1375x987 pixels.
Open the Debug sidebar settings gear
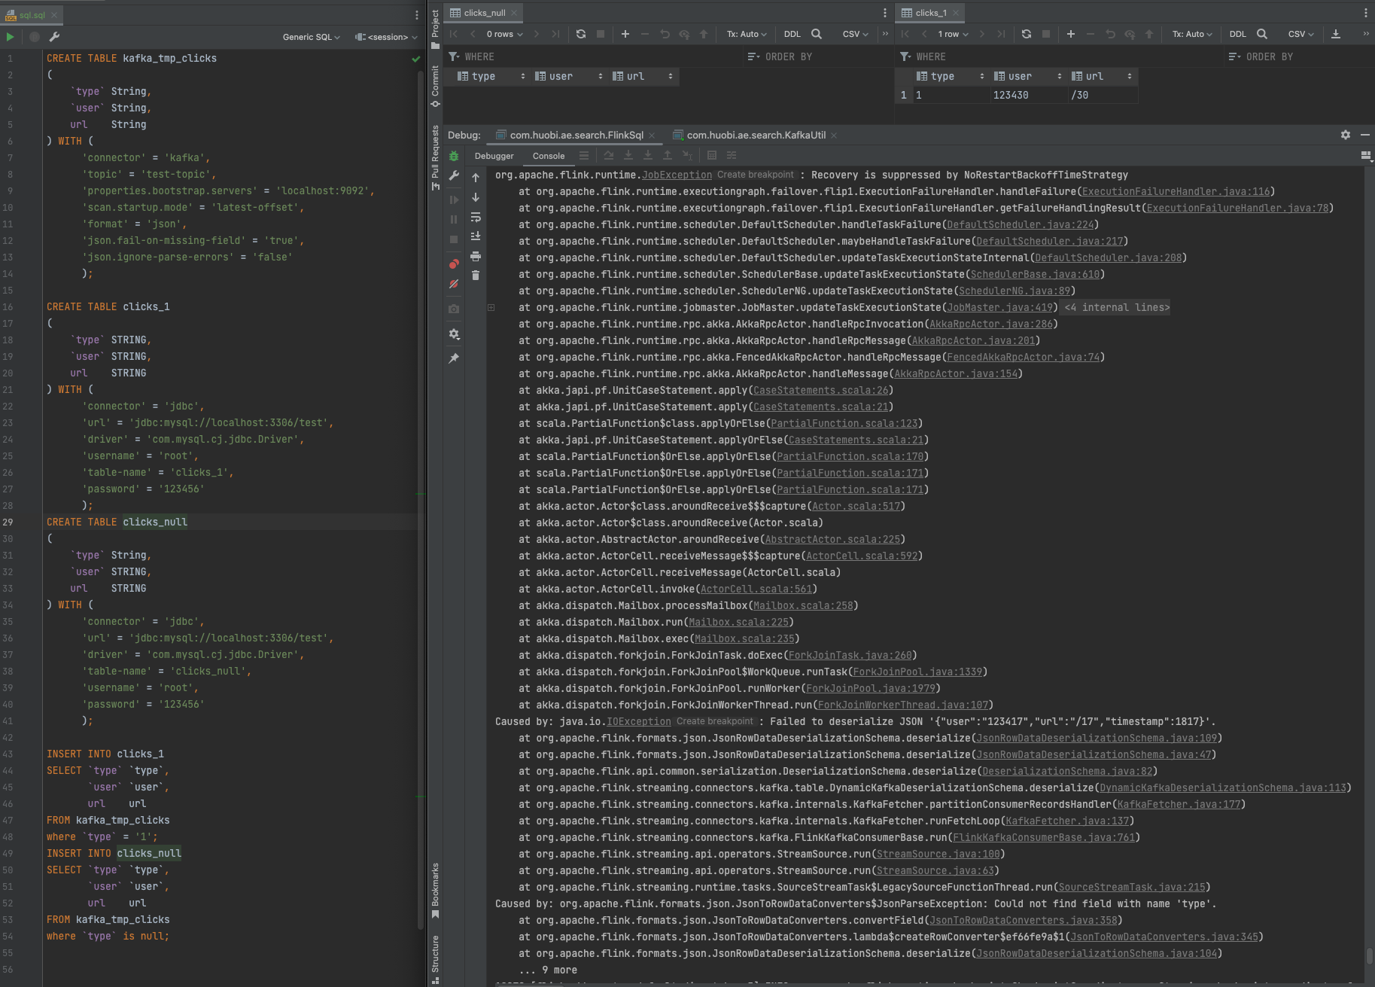click(x=454, y=334)
